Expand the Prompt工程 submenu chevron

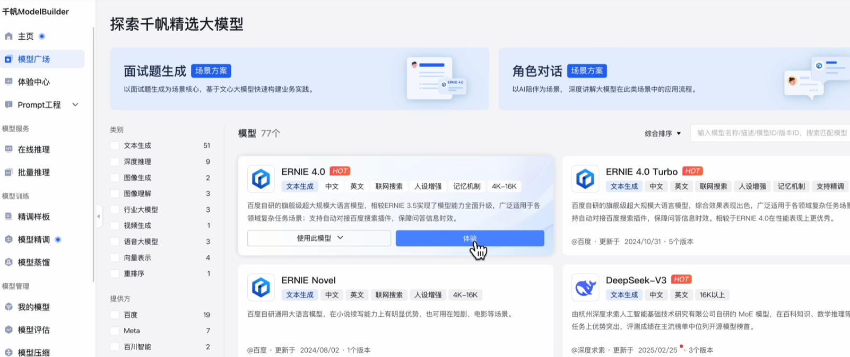75,105
